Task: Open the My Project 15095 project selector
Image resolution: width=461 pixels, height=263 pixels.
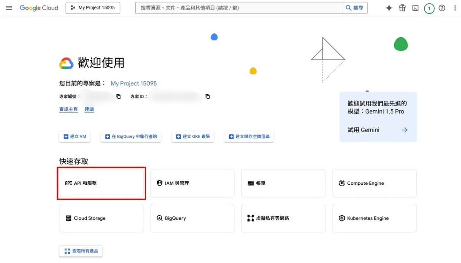Action: pyautogui.click(x=93, y=8)
